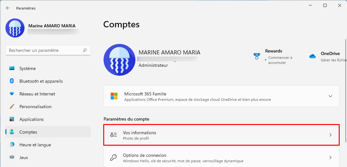This screenshot has width=347, height=167.
Task: Open Bluetooth et appareils via Bluetooth icon
Action: click(12, 81)
